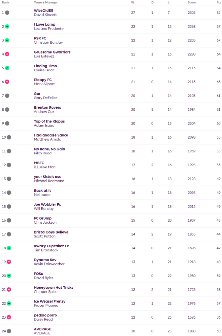Open the Bristol Boys Believe team
Screen dimensions: 222x336
(51, 232)
